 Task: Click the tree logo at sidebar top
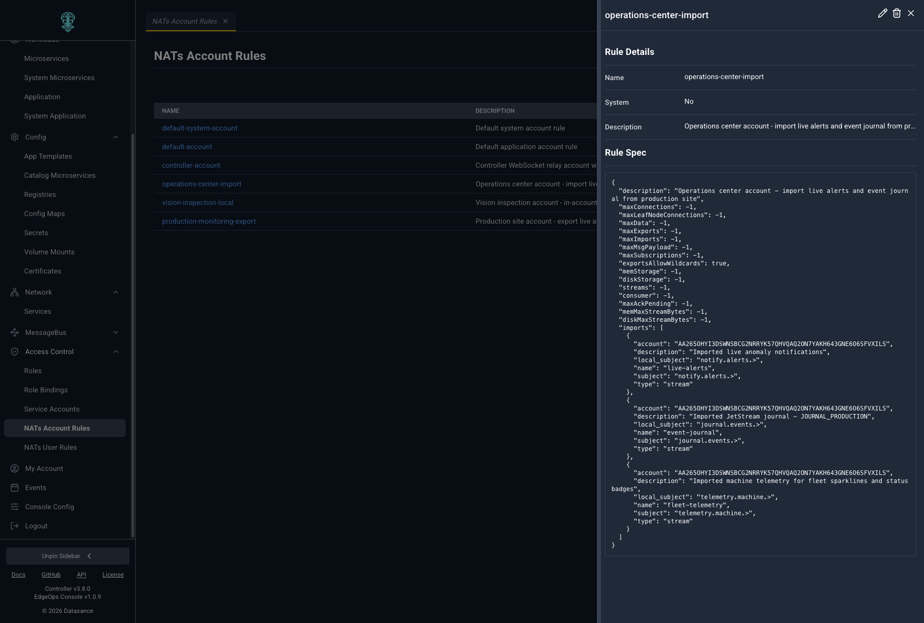click(x=68, y=22)
